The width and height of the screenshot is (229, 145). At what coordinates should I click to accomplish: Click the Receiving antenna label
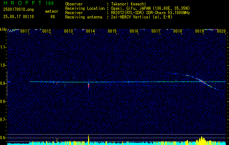[x=84, y=17]
